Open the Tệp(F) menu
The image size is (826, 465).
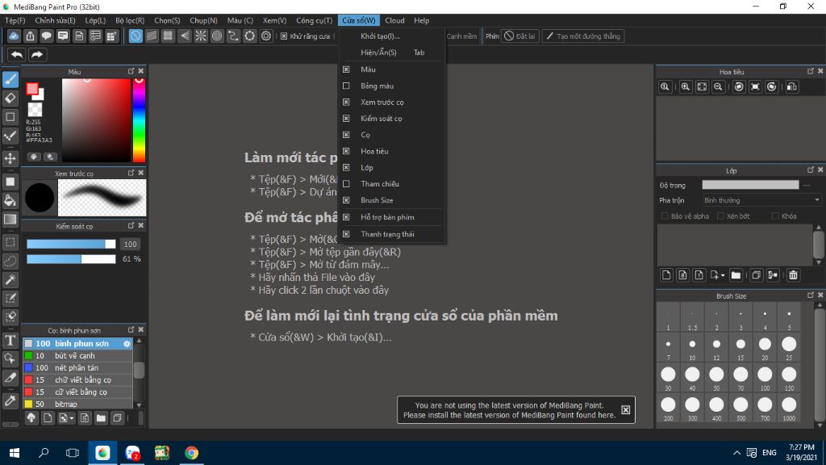click(x=15, y=20)
